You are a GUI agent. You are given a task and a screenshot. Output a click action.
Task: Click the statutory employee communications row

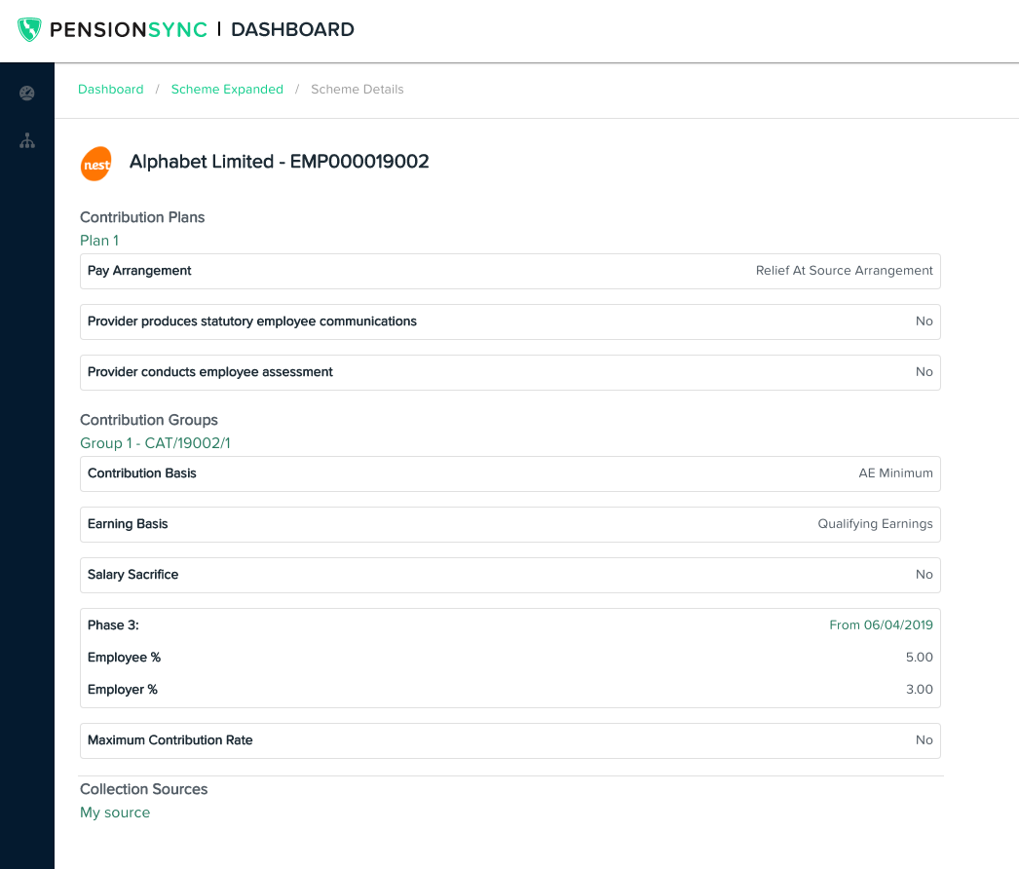tap(509, 321)
